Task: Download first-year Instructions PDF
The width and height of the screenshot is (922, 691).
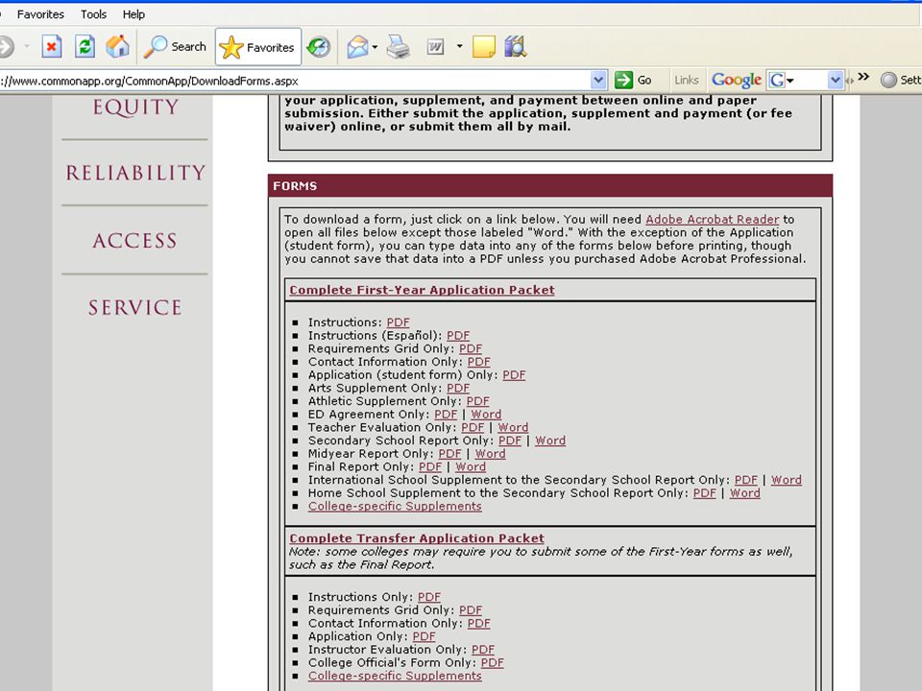Action: (x=398, y=322)
